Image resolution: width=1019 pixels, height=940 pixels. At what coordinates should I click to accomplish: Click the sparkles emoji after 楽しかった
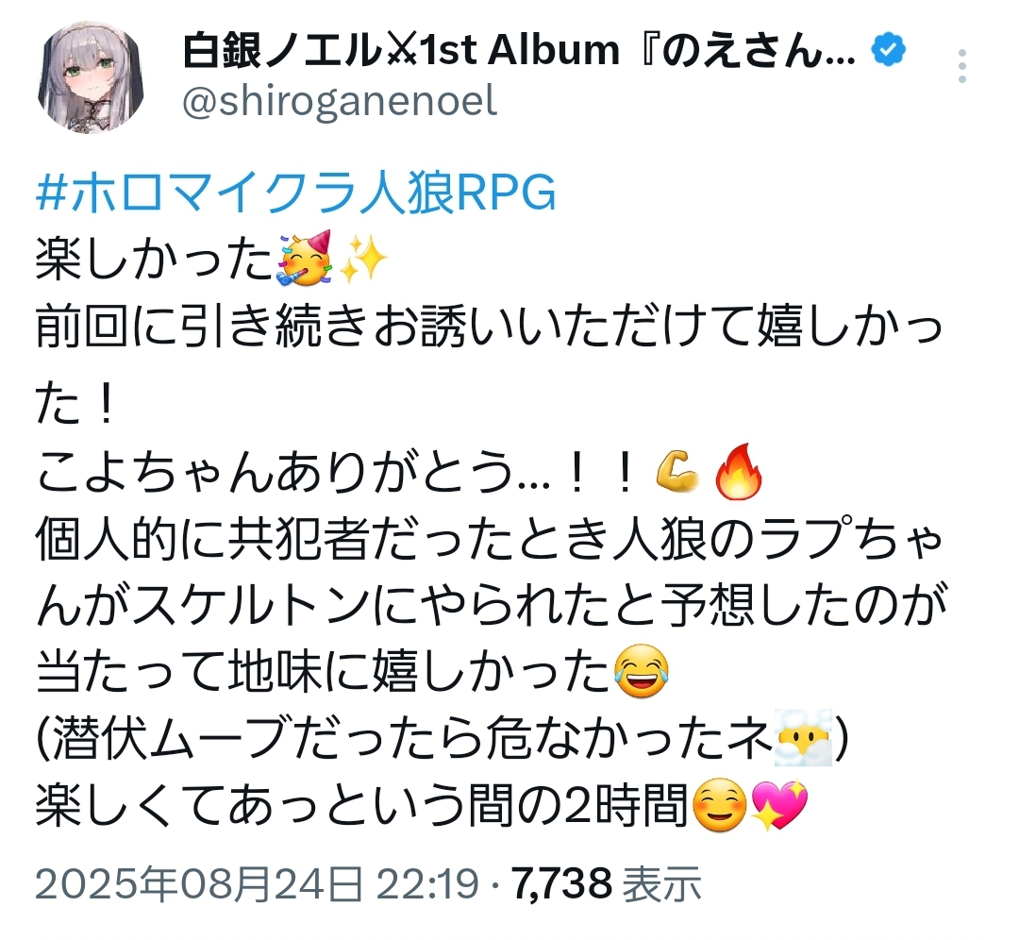click(363, 259)
